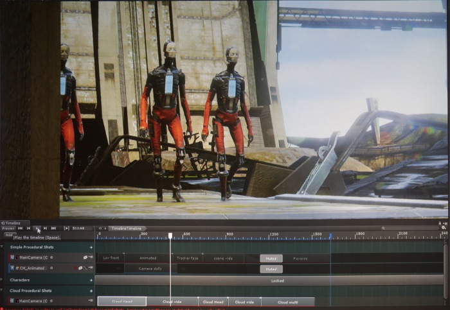Lock the Timeline window with padlock icon

(440, 223)
